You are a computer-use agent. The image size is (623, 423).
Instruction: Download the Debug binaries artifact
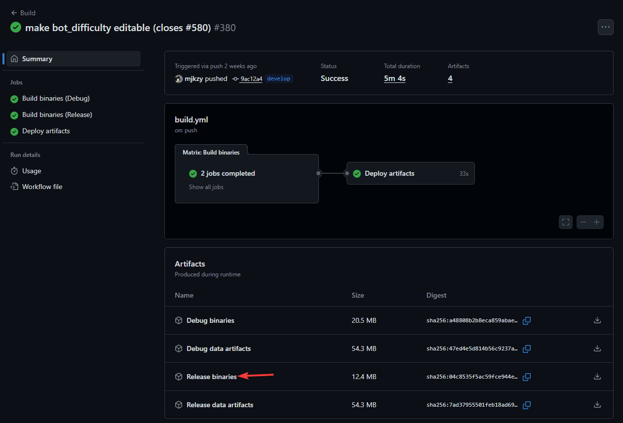(x=597, y=320)
